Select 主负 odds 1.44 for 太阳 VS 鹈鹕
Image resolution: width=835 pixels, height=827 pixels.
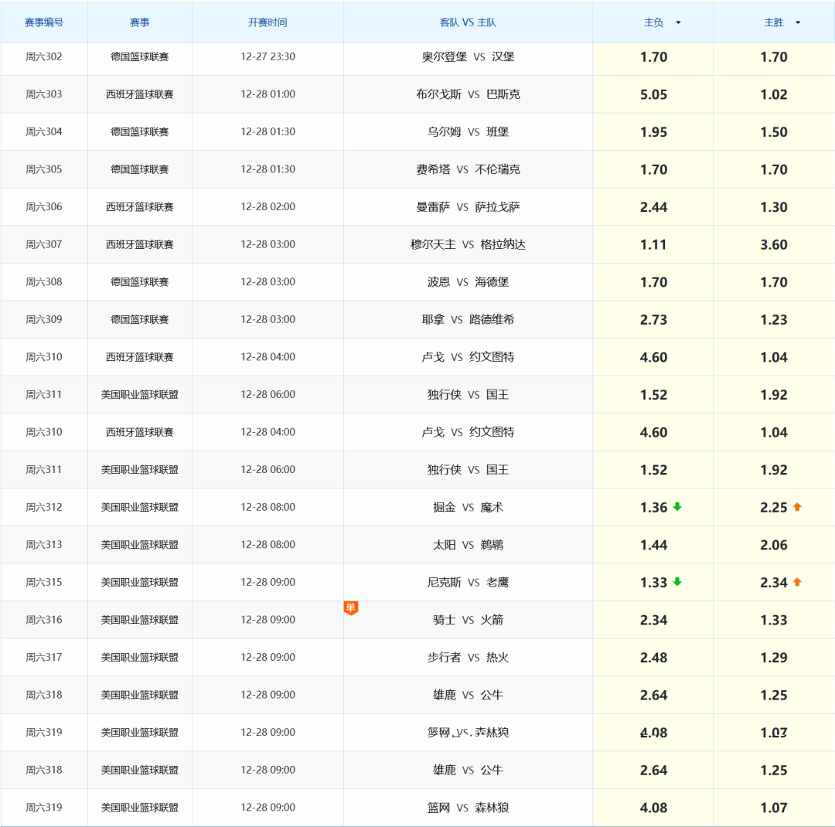(653, 545)
